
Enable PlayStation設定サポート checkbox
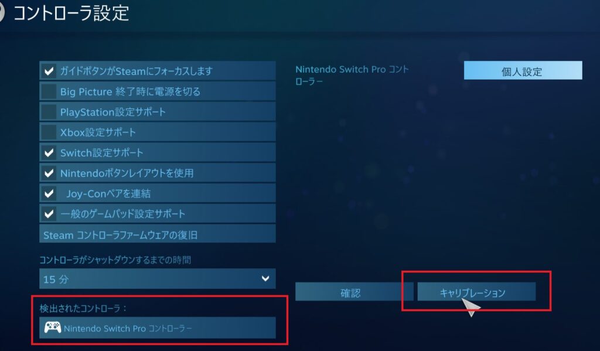49,112
